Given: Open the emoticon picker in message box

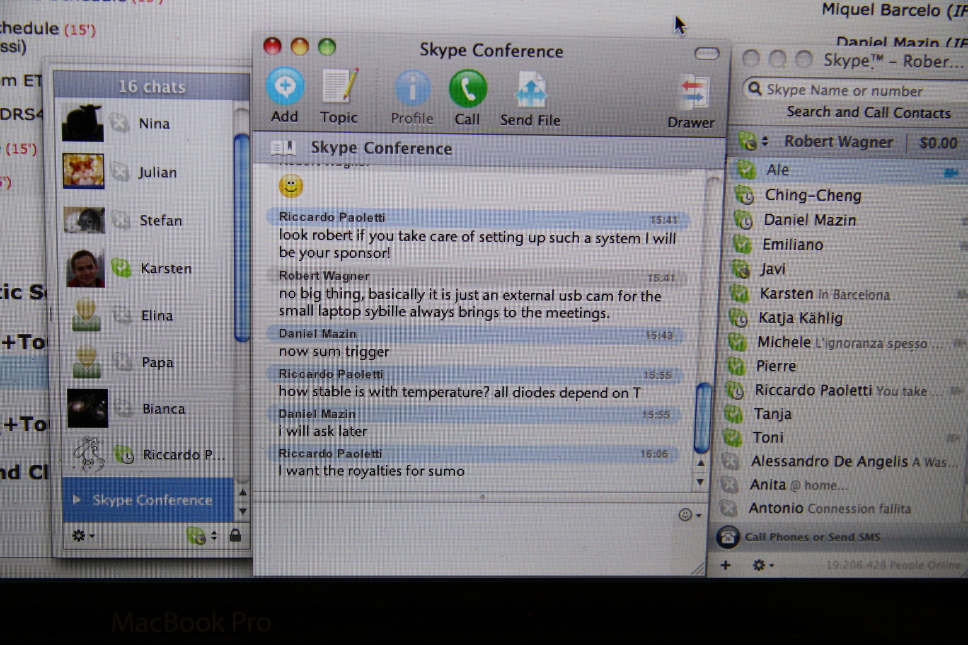Looking at the screenshot, I should click(x=688, y=515).
